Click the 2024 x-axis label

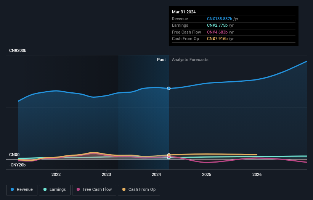click(x=156, y=175)
